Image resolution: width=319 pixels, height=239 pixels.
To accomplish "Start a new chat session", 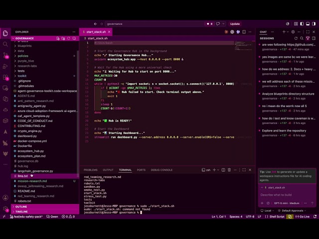I will click(284, 32).
